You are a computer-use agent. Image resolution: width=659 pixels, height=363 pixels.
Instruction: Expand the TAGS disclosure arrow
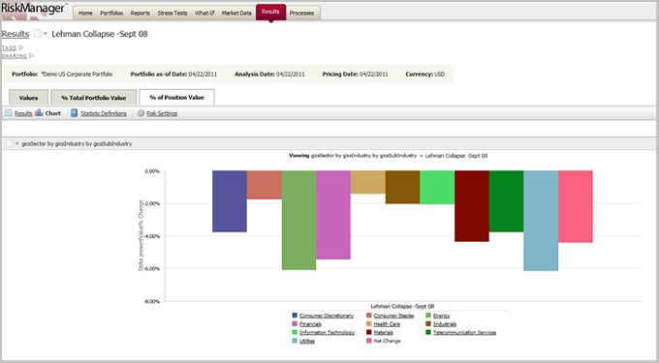[x=21, y=47]
